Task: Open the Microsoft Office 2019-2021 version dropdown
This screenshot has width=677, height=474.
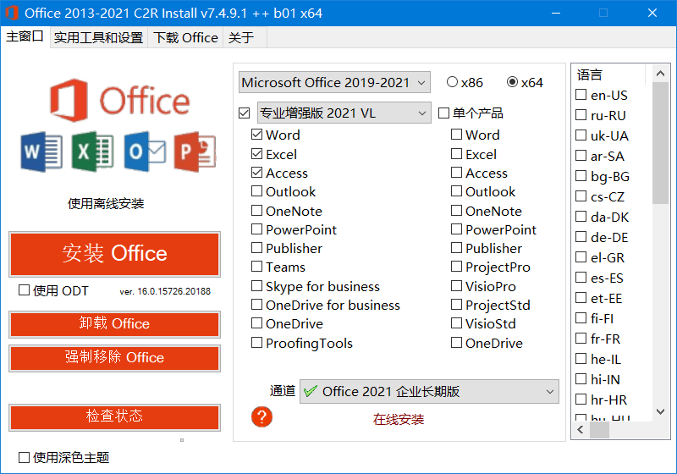Action: [334, 82]
